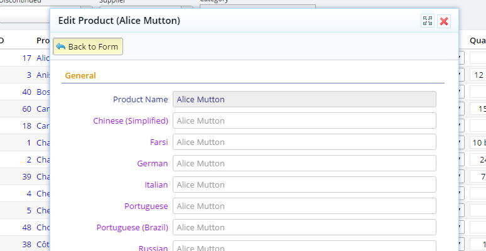
Task: Click product ID 2 in background grid
Action: coord(29,159)
